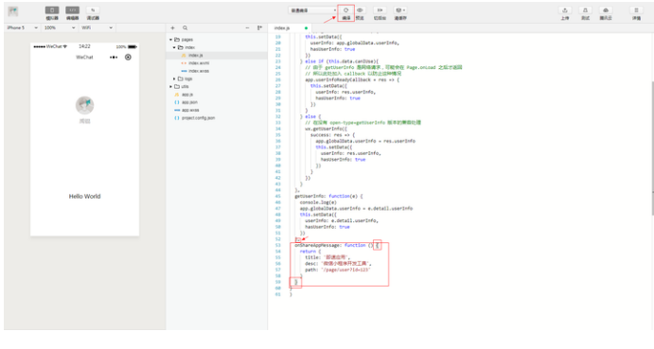Click the file tree layout icon
654x349 pixels.
259,28
